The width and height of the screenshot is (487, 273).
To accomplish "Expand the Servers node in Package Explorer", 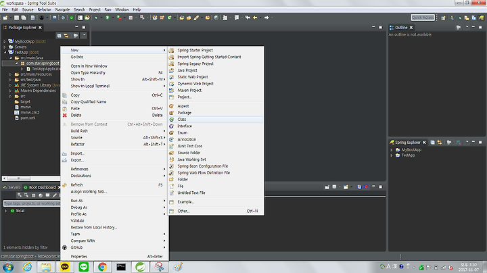I will coord(5,47).
